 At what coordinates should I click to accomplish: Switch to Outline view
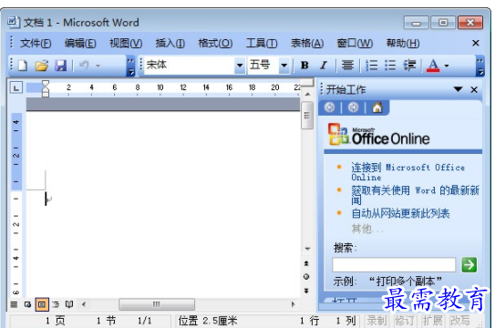[x=56, y=304]
